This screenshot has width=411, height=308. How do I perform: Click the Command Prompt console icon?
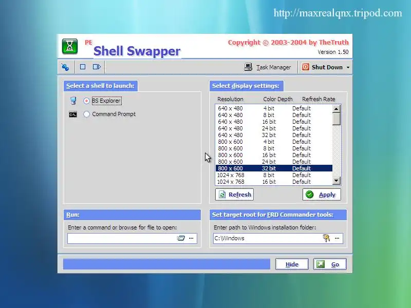click(73, 114)
